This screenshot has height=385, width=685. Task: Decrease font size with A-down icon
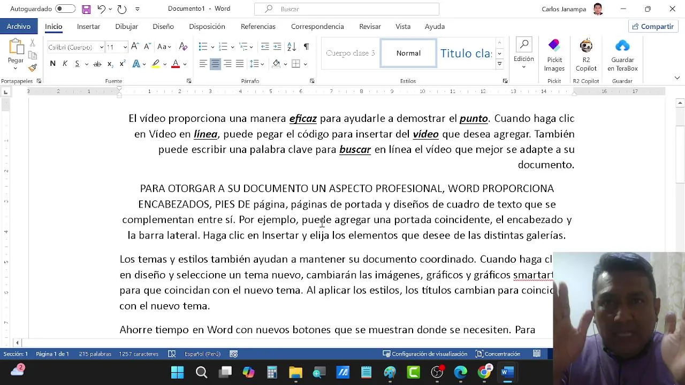coord(147,47)
